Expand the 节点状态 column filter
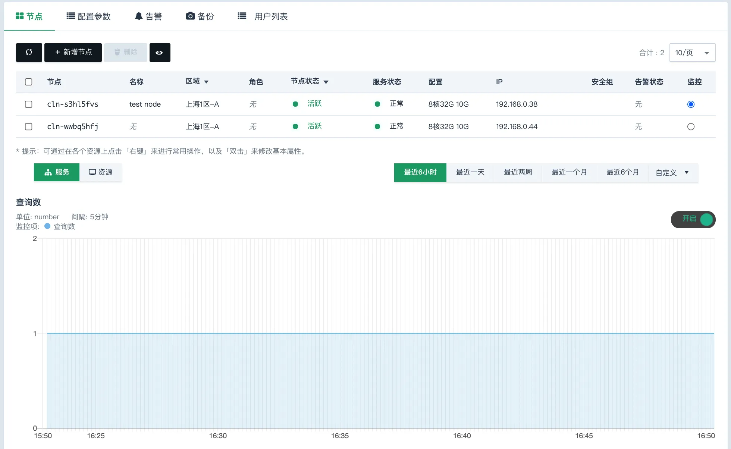 tap(326, 82)
